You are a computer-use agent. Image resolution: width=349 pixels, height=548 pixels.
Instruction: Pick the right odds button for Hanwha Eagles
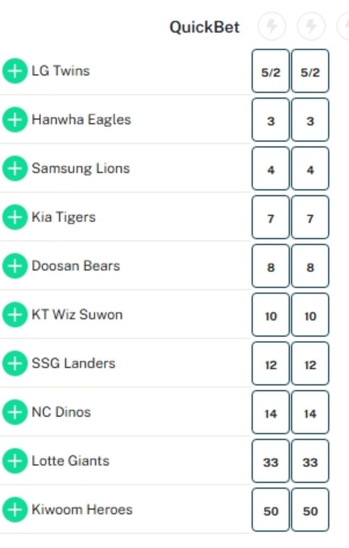[x=310, y=120]
